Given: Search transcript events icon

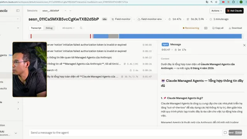Looking at the screenshot, I should click(81, 28).
